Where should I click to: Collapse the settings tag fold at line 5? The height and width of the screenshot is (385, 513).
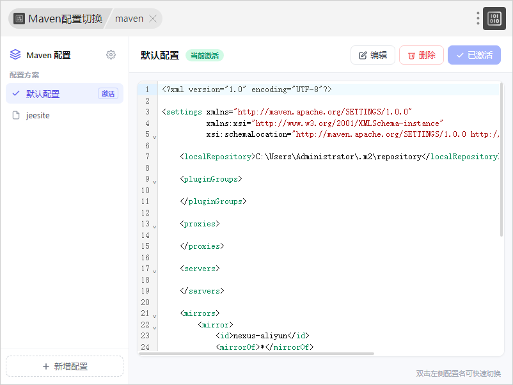pyautogui.click(x=154, y=137)
